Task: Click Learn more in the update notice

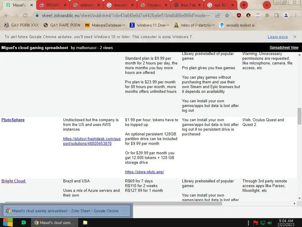Action: tap(278, 37)
